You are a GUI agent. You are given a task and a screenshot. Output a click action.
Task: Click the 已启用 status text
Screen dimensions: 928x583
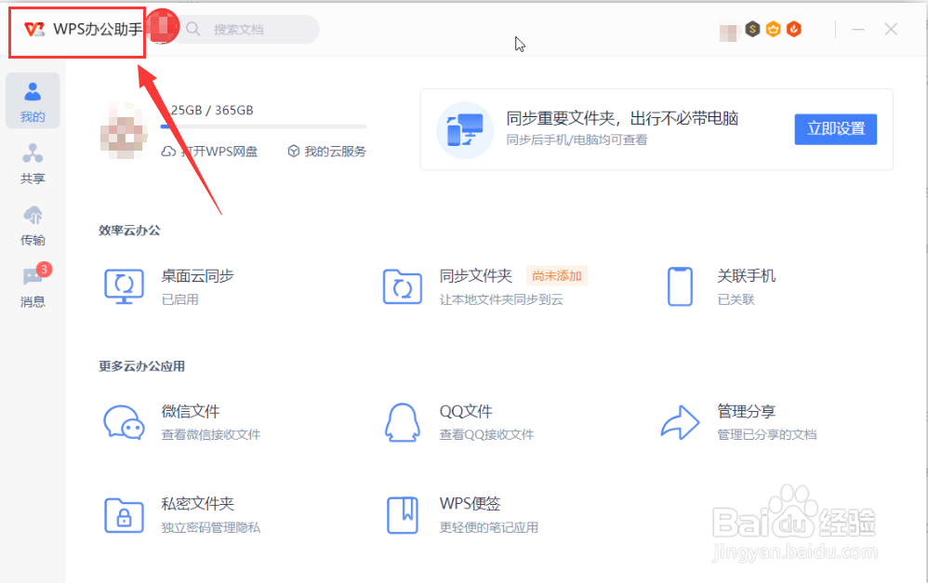click(x=179, y=299)
